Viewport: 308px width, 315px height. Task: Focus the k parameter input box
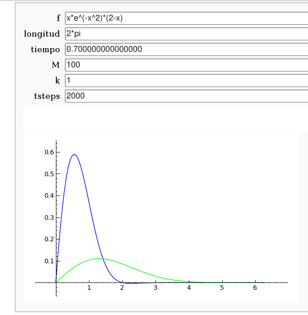pyautogui.click(x=186, y=80)
